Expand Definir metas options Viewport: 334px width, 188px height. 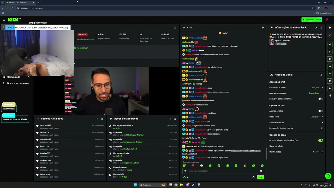[x=322, y=152]
